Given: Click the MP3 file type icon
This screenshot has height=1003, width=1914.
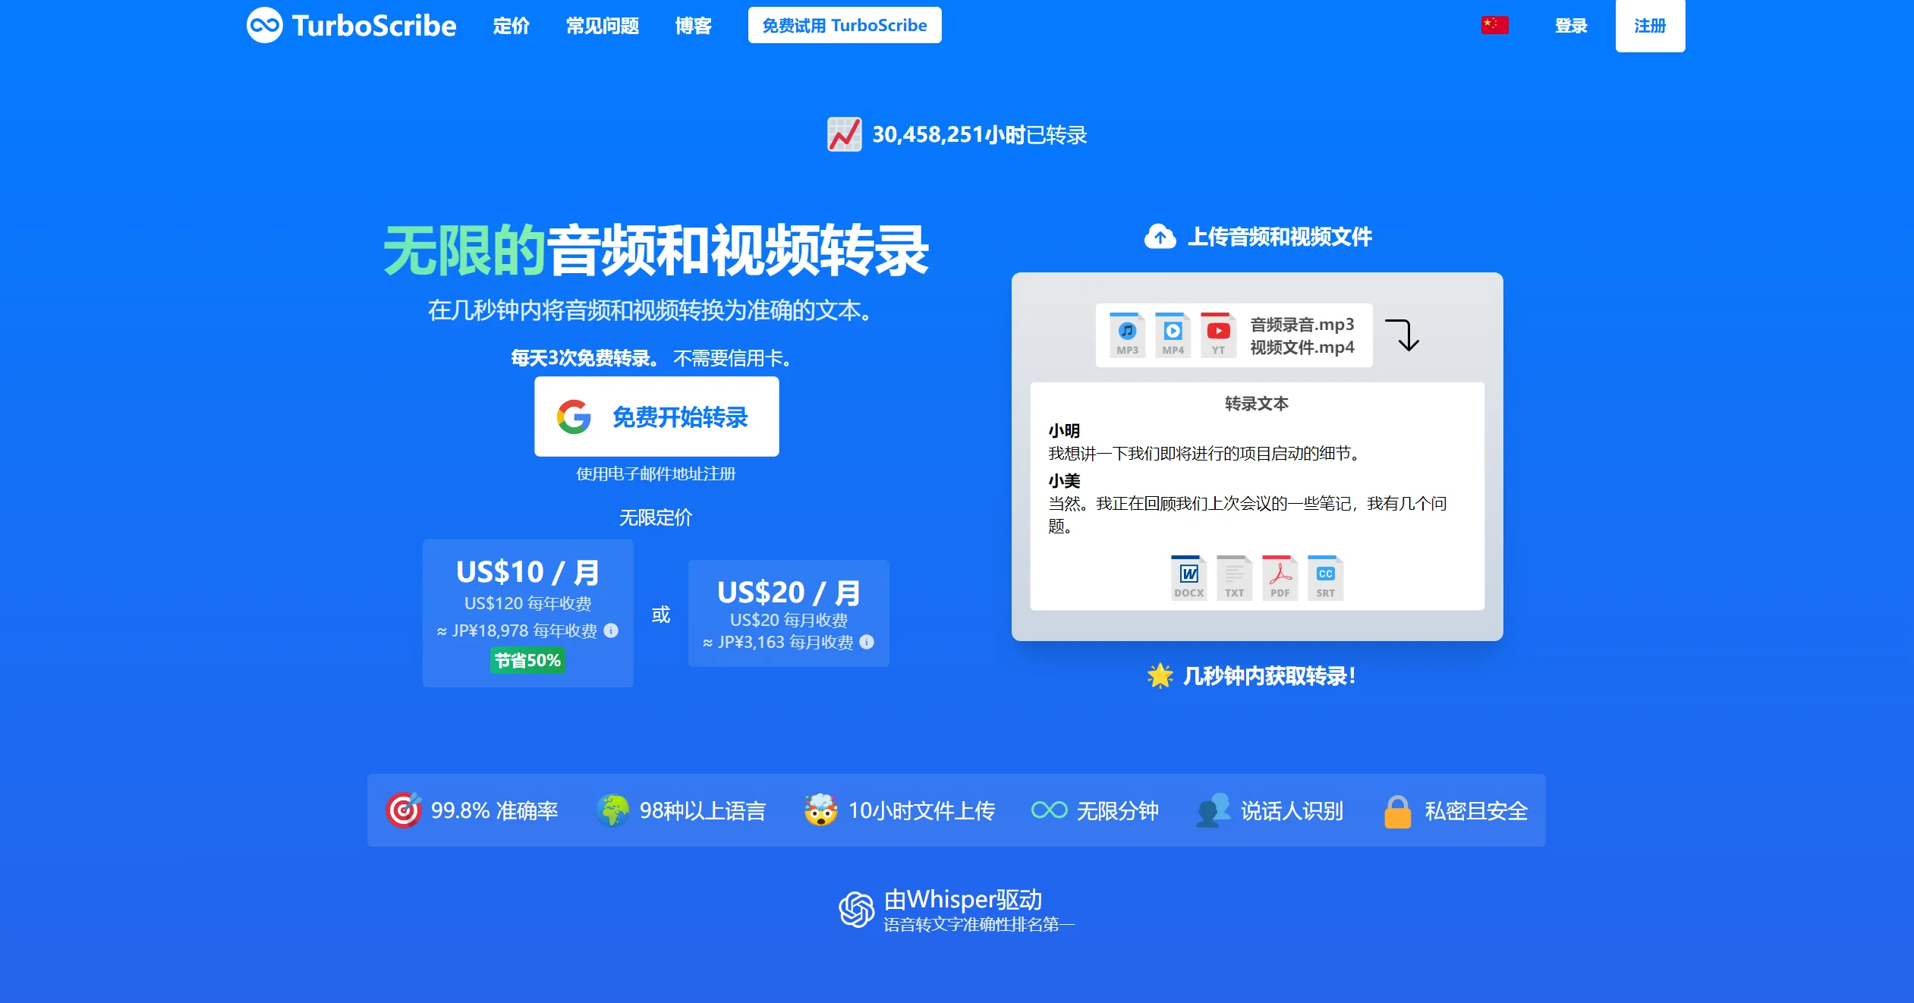Looking at the screenshot, I should [1127, 335].
